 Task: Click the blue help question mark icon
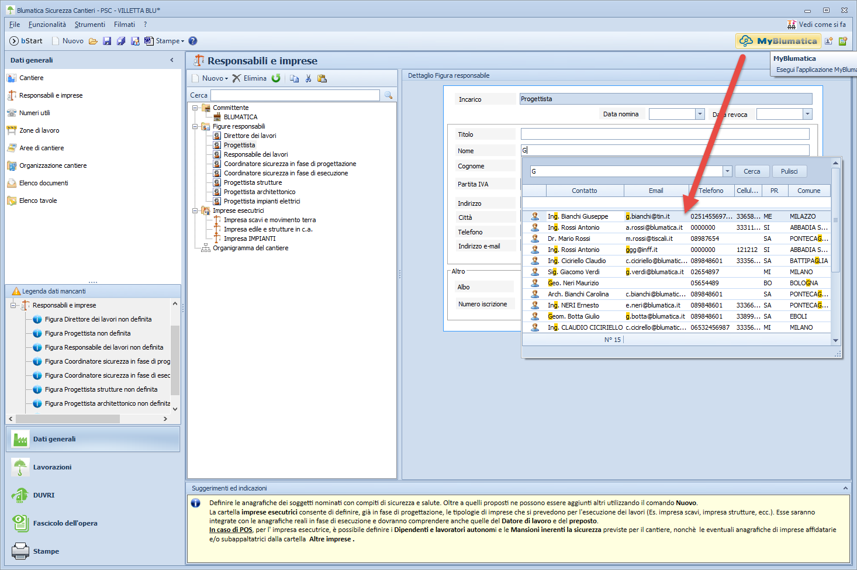pyautogui.click(x=193, y=41)
